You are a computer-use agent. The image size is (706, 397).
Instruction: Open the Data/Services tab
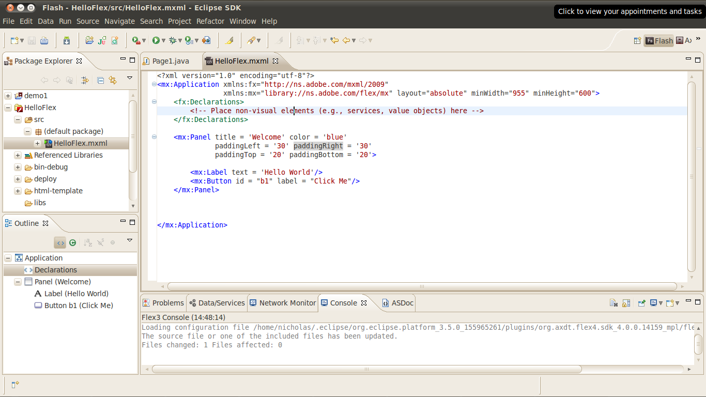click(217, 303)
